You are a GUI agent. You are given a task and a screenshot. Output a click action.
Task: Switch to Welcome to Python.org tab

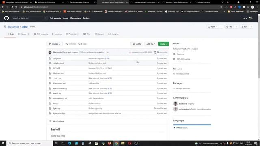coord(49,2)
